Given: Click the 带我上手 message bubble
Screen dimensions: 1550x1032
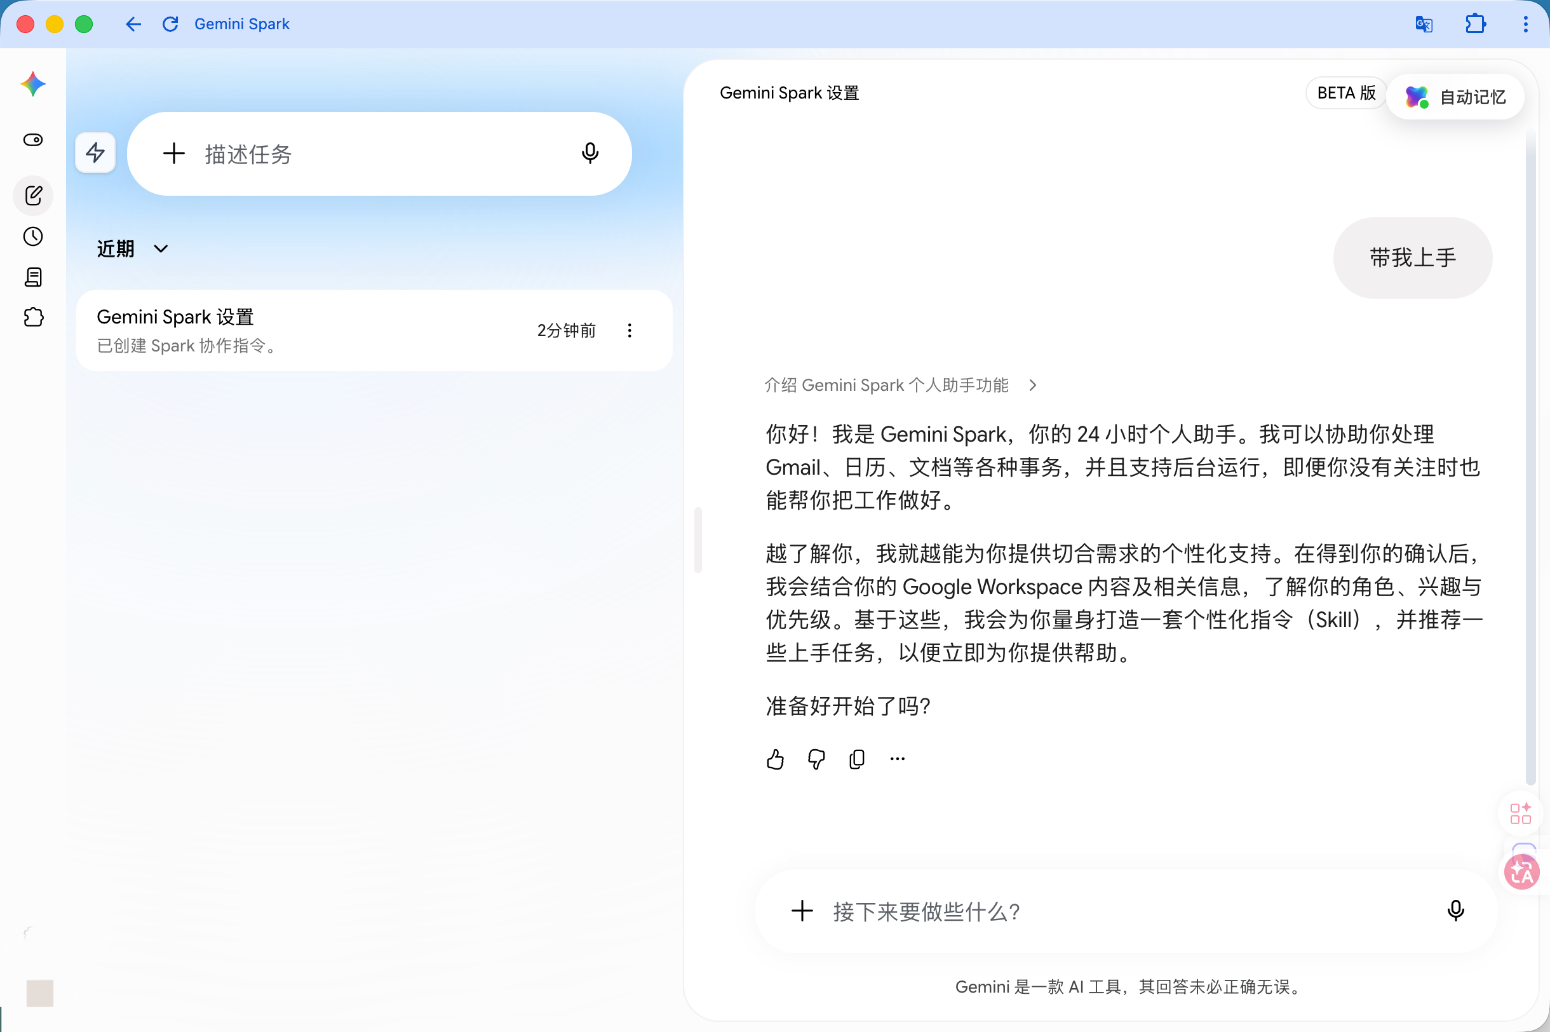Looking at the screenshot, I should pos(1413,258).
